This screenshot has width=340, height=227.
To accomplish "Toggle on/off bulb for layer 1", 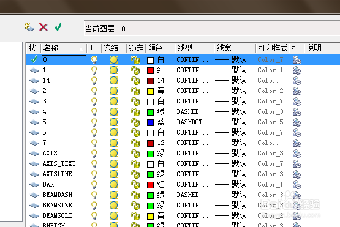I will coord(94,70).
